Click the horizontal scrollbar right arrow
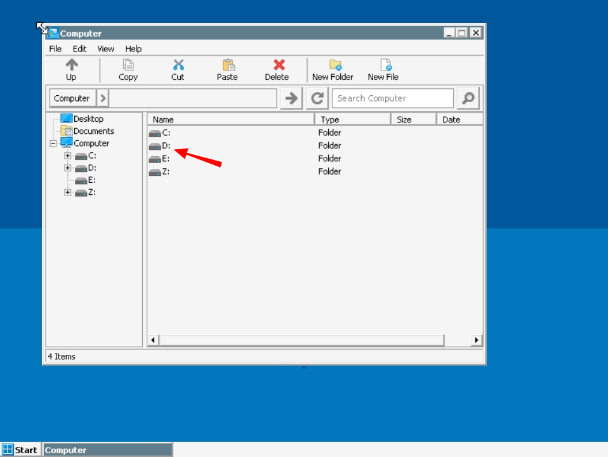The image size is (608, 457). pos(477,340)
